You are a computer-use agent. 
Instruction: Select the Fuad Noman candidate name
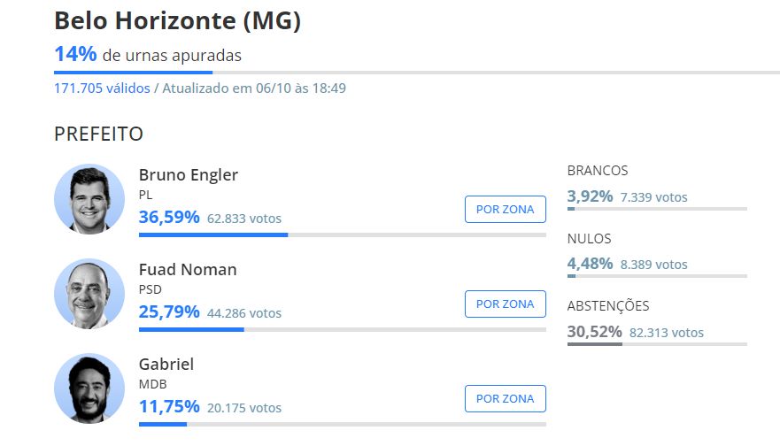click(188, 269)
